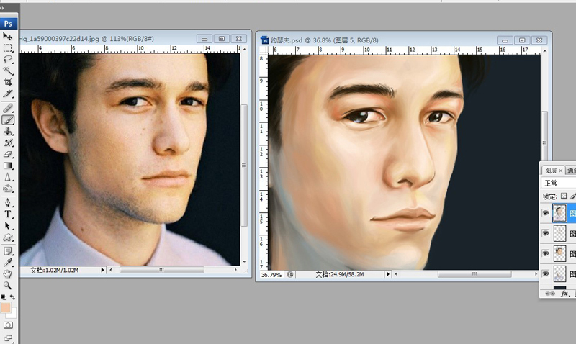The image size is (576, 344).
Task: Click the vertical scrollbar thumb in jpg window
Action: click(244, 166)
